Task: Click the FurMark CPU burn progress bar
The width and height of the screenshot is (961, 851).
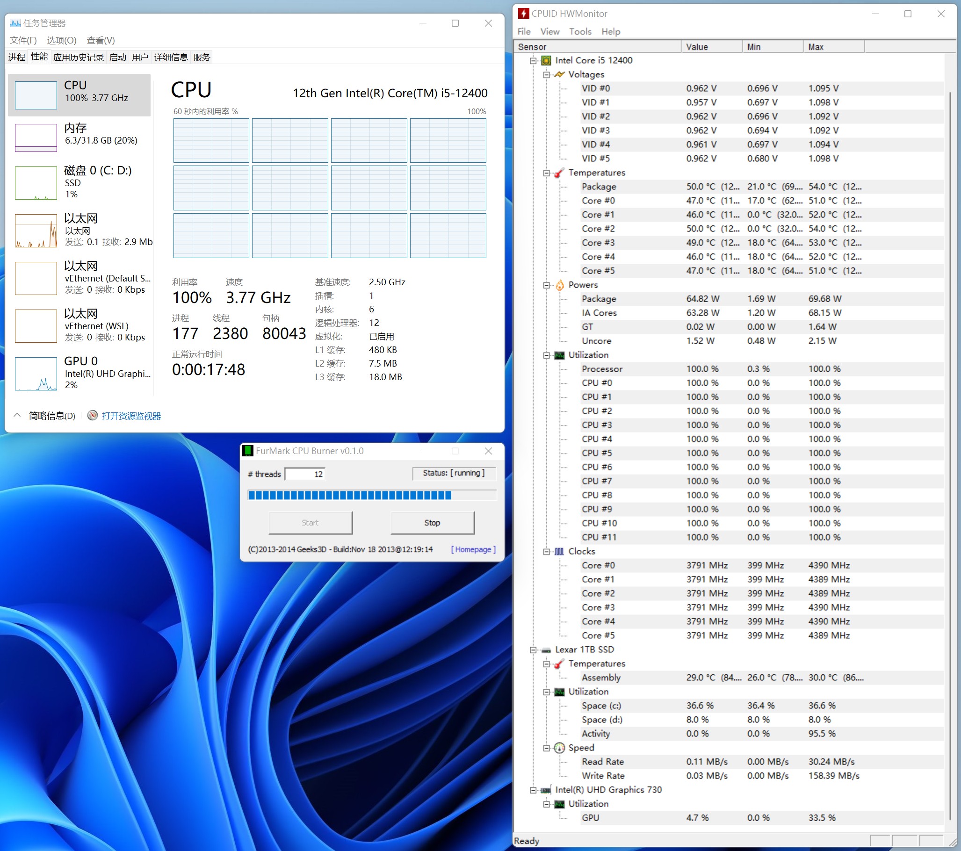Action: point(372,495)
